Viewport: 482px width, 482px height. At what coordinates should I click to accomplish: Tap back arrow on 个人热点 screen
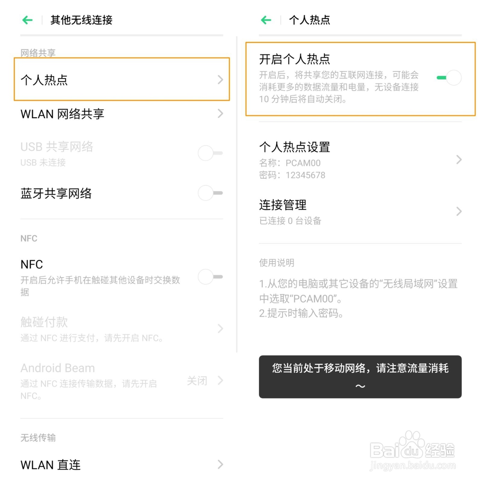click(x=266, y=20)
